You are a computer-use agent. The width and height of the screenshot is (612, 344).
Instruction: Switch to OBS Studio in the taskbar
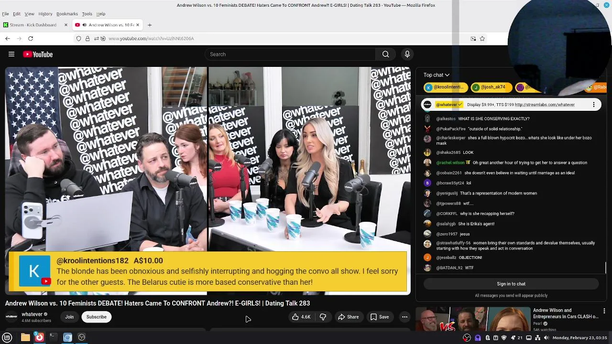(x=82, y=337)
